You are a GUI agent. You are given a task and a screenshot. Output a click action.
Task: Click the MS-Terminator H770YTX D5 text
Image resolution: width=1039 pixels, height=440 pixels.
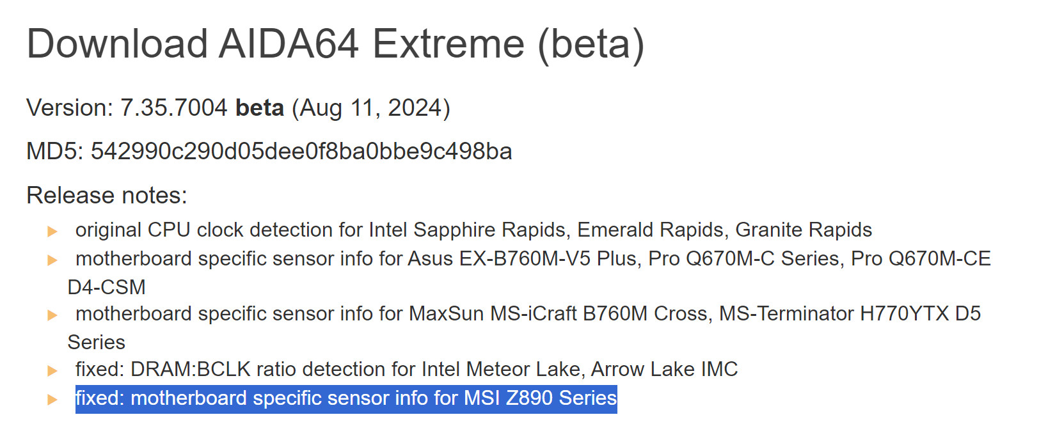(x=850, y=313)
